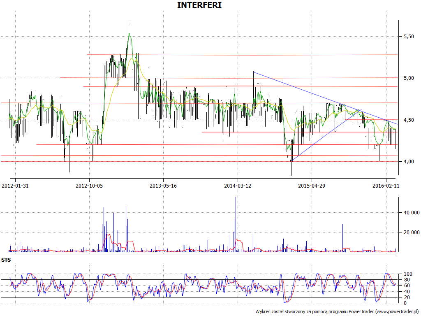Click the 20 value on STS scale
Image resolution: width=421 pixels, height=316 pixels.
coord(407,297)
